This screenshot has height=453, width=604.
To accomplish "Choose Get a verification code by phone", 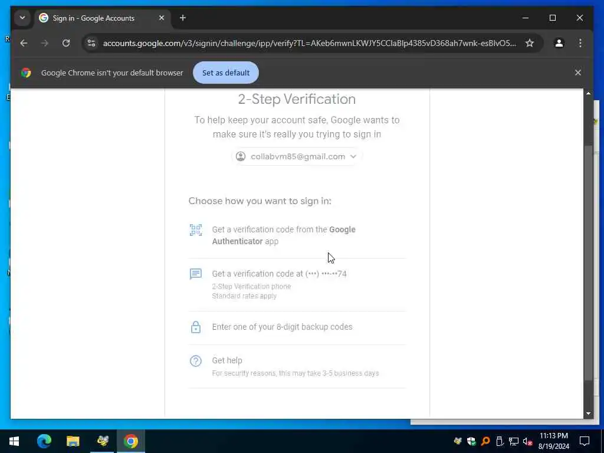I will tap(297, 285).
